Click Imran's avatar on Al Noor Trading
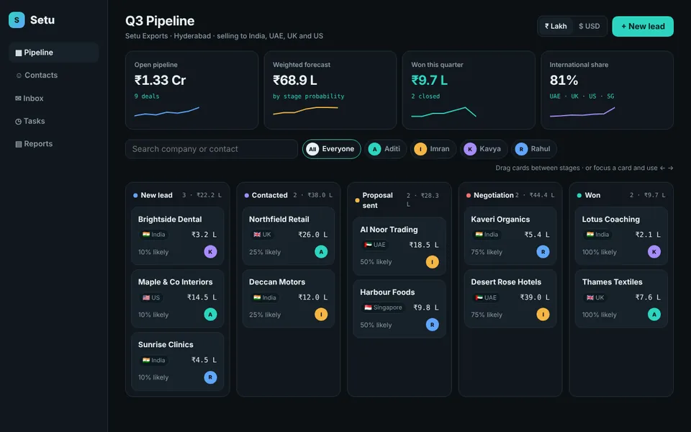This screenshot has width=691, height=432. [x=433, y=262]
